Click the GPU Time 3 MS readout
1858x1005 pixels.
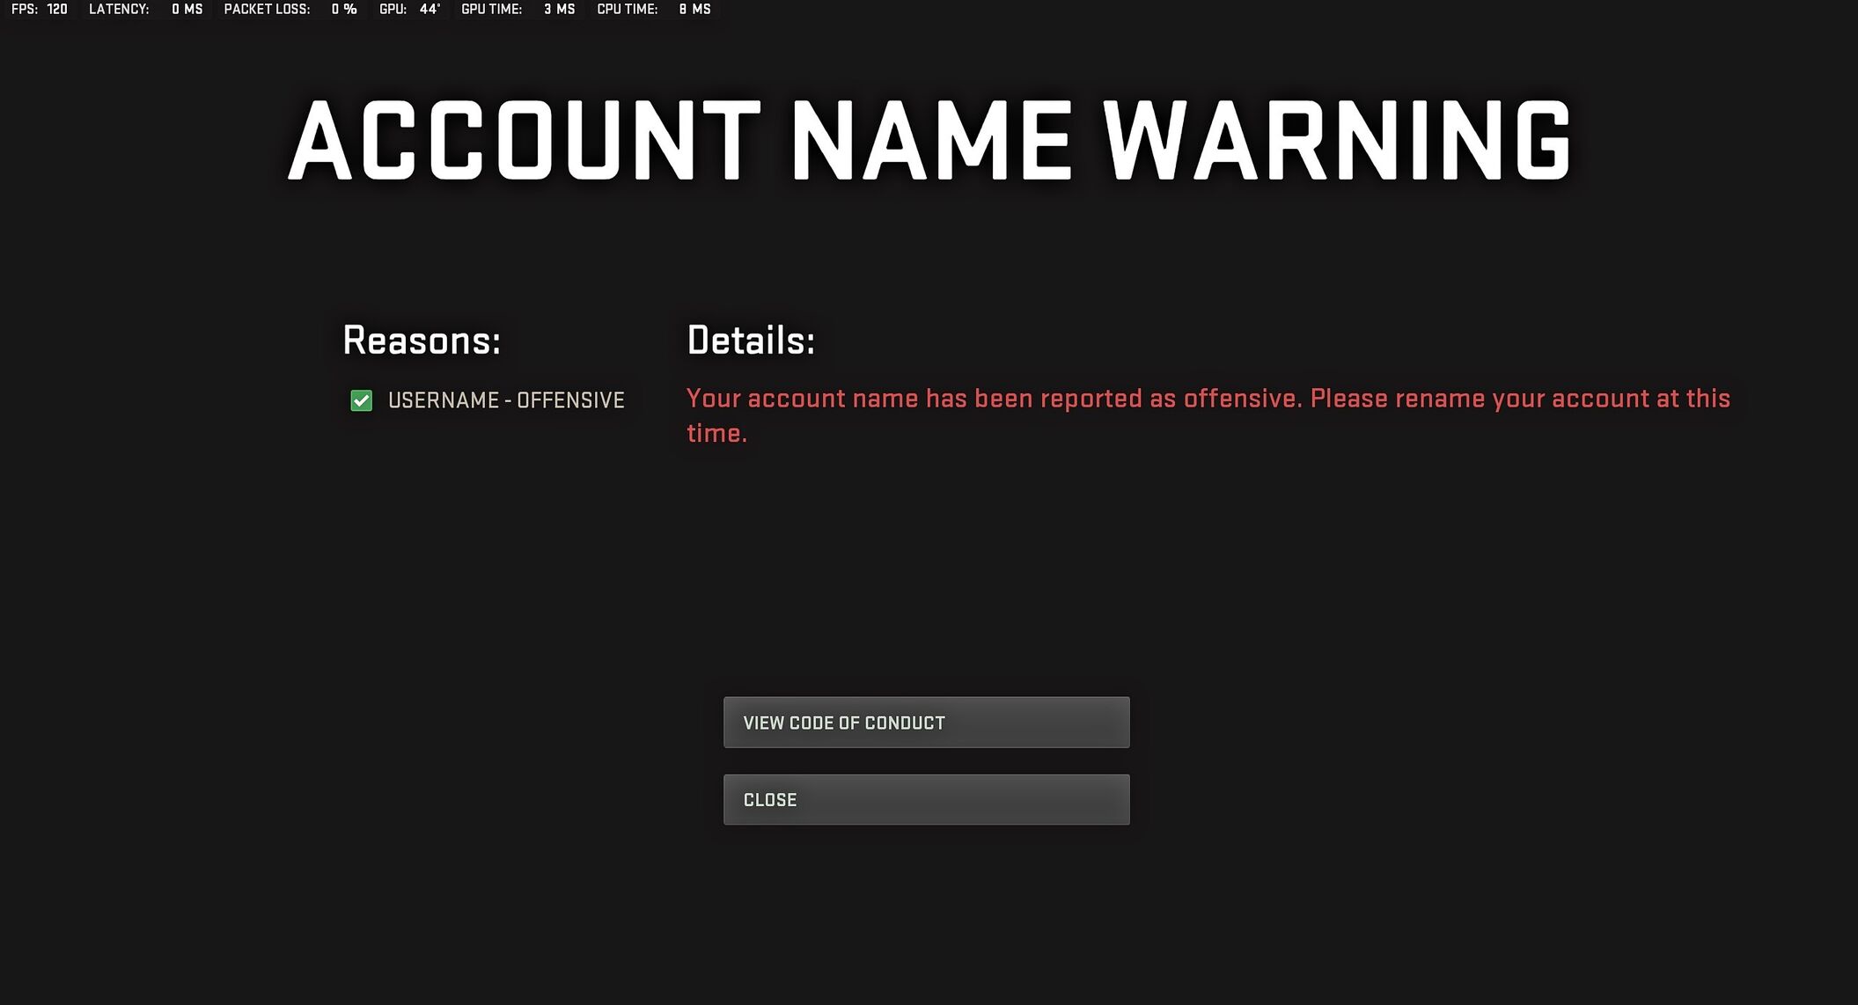pyautogui.click(x=518, y=9)
